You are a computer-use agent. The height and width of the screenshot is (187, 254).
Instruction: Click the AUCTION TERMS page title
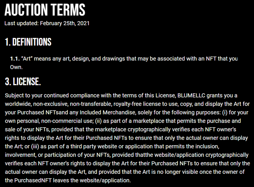point(45,10)
